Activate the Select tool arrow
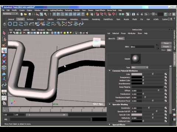 click(x=4, y=33)
